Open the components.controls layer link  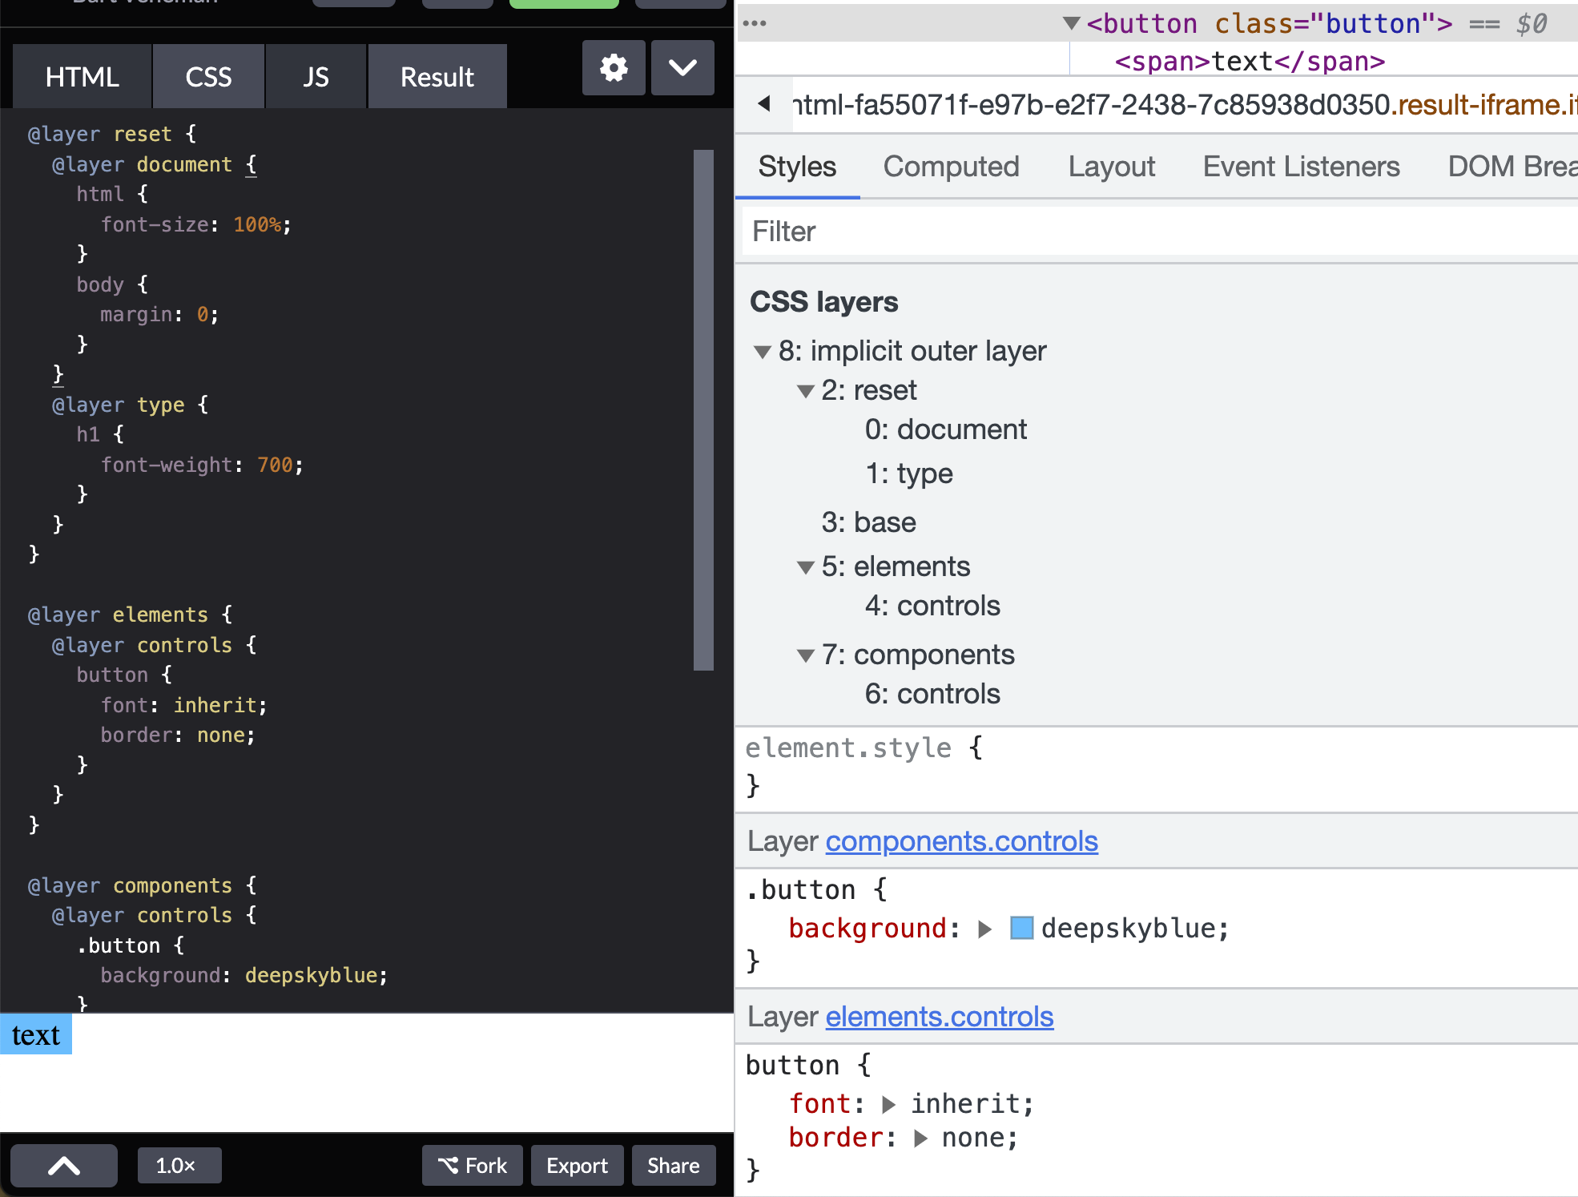coord(961,841)
